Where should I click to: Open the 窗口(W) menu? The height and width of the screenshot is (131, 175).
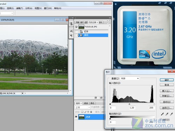point(48,8)
